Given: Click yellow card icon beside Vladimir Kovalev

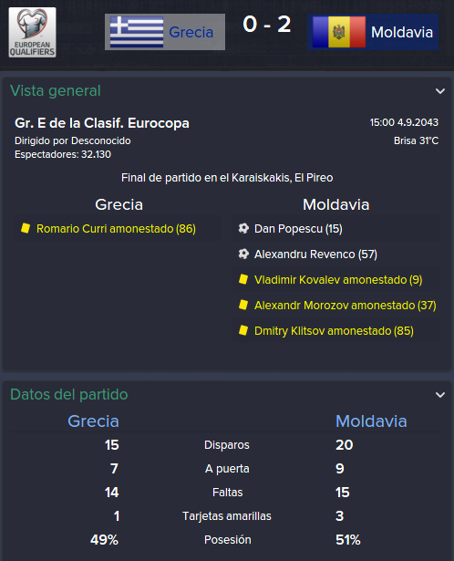Looking at the screenshot, I should (243, 279).
